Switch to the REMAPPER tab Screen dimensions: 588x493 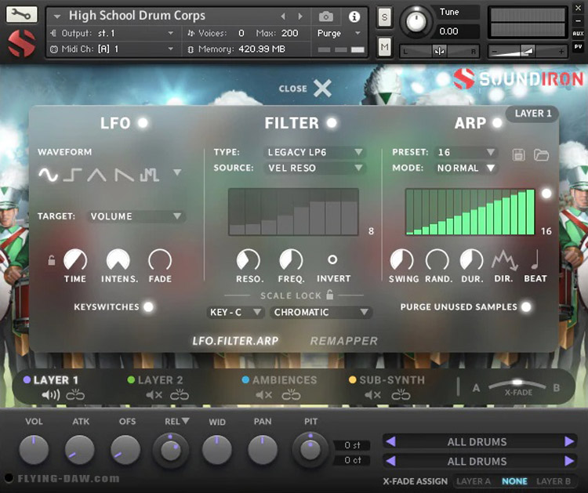tap(343, 341)
